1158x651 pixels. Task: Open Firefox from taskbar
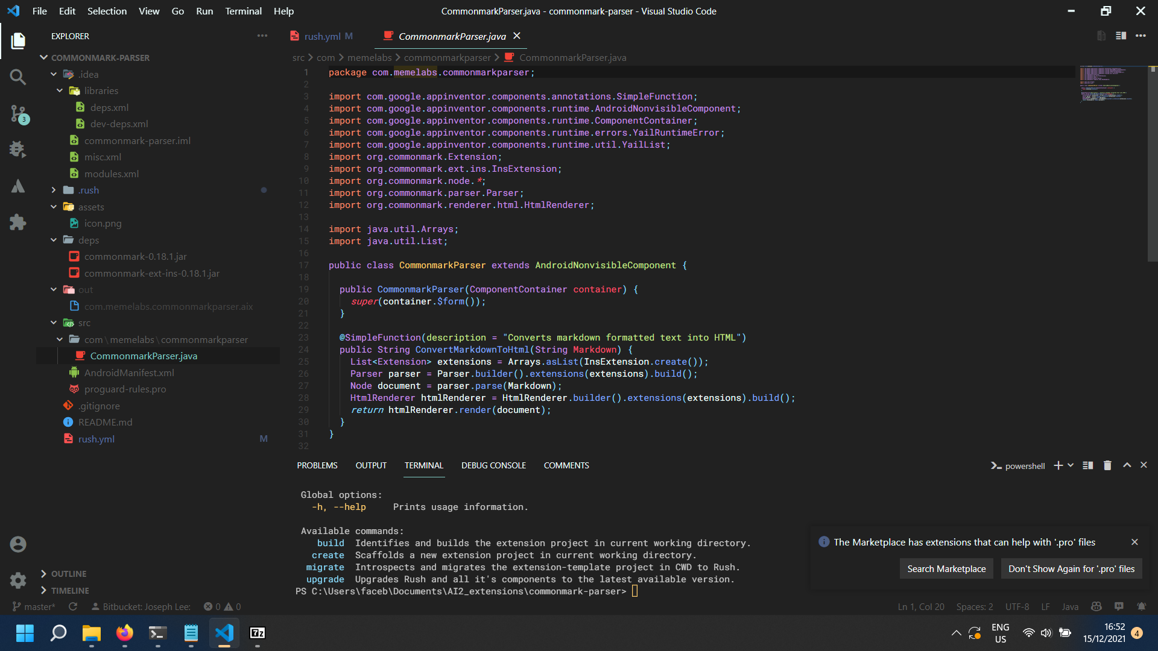click(x=124, y=633)
